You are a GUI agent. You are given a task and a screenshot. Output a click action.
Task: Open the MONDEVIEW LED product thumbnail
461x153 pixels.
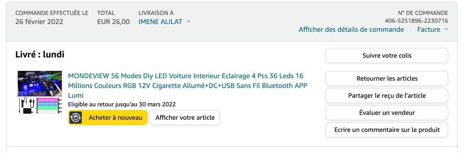(x=40, y=92)
